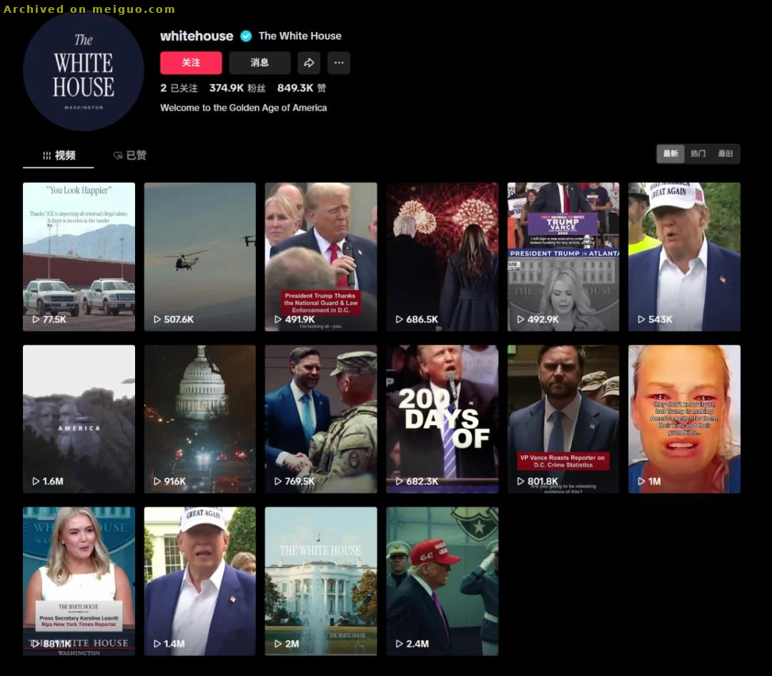The image size is (772, 676).
Task: Sort videos by 最旧 (oldest)
Action: 726,154
